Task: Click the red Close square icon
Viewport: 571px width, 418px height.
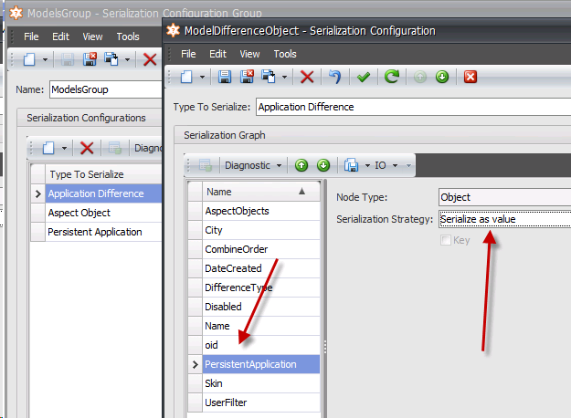Action: pyautogui.click(x=471, y=77)
